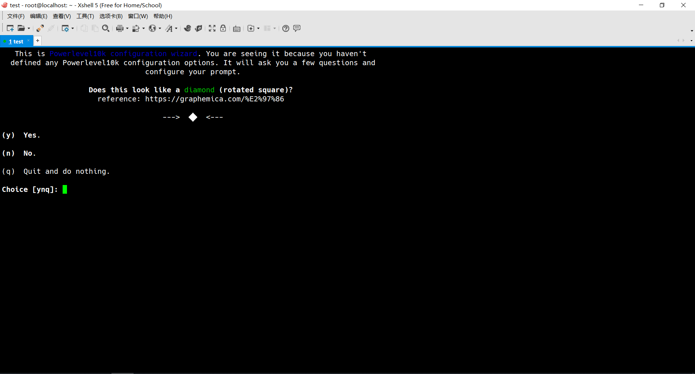Close the '1 test' tab with its x
The image size is (695, 374).
29,41
